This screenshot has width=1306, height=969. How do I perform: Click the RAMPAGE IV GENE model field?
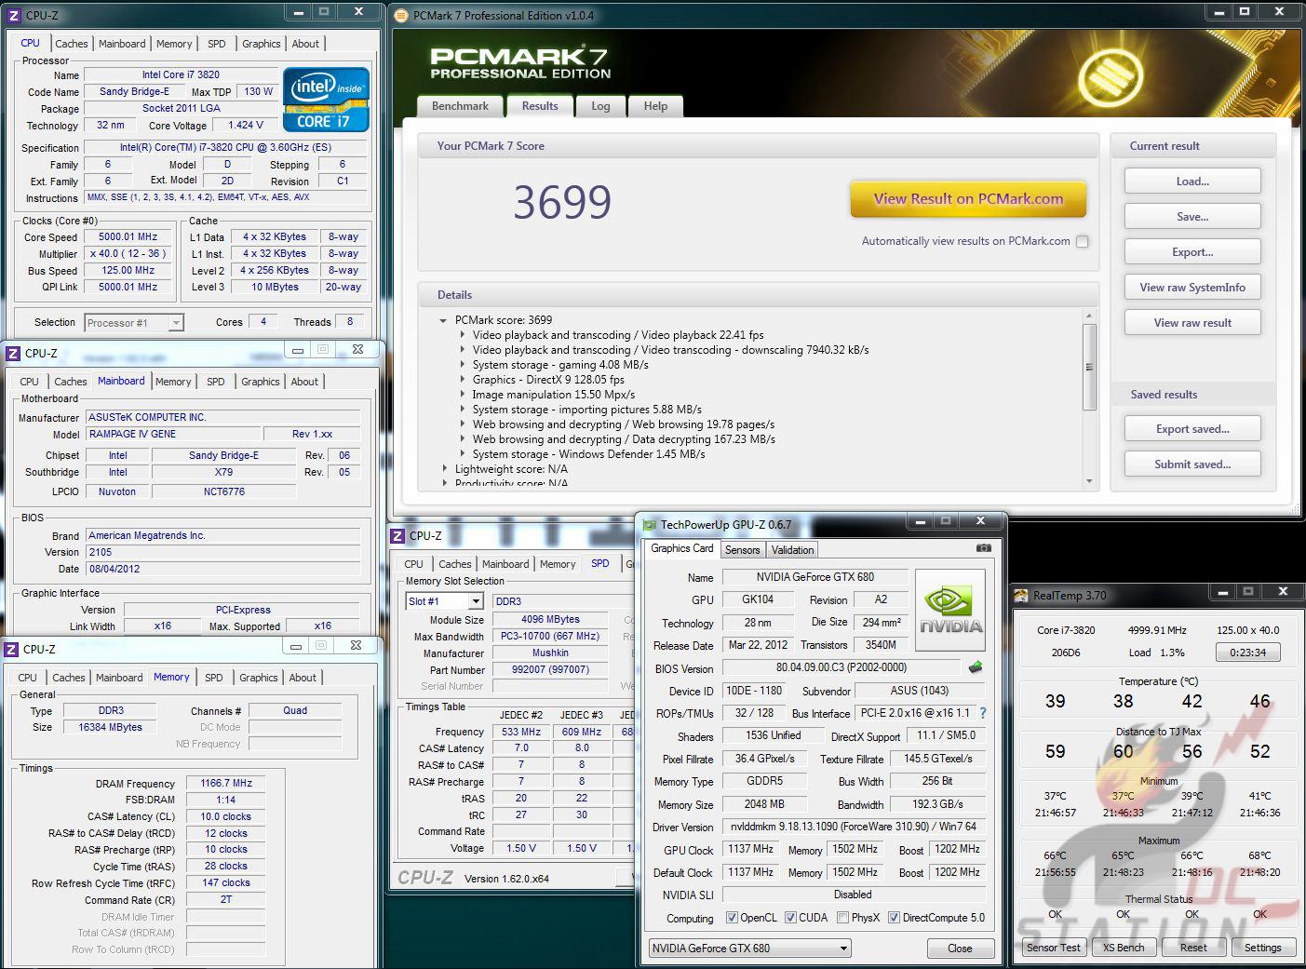[x=174, y=435]
